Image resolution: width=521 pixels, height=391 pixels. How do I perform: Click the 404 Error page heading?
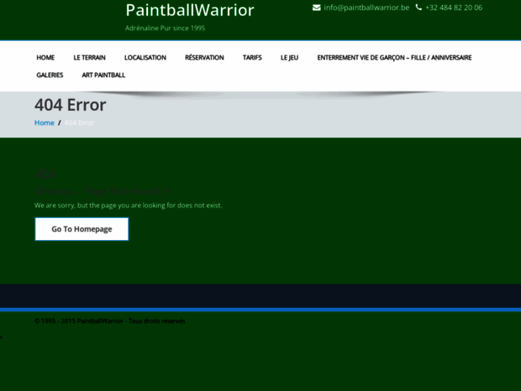tap(71, 105)
